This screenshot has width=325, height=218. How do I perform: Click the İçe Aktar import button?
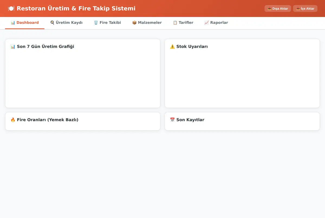pos(305,8)
